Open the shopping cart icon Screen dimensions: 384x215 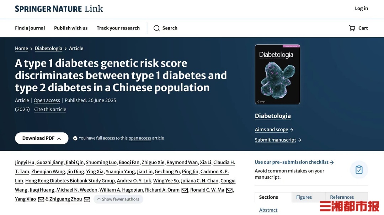pyautogui.click(x=352, y=28)
